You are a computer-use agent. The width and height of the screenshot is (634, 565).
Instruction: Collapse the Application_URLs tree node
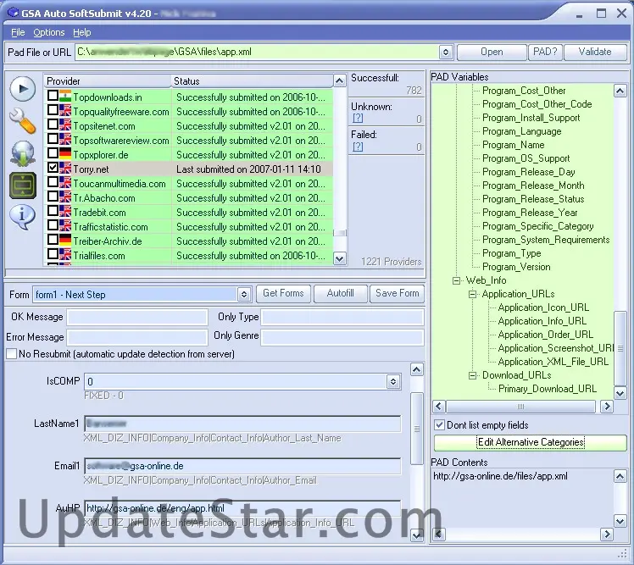coord(472,294)
